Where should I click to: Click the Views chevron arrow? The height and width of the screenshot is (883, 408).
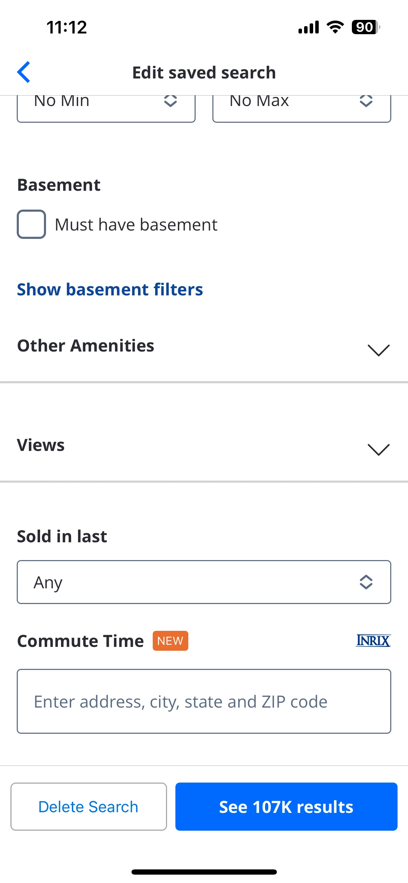pyautogui.click(x=379, y=450)
